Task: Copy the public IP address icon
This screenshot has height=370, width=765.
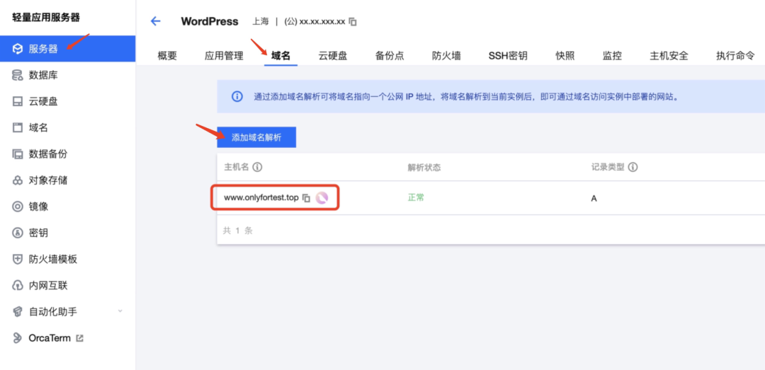Action: click(353, 22)
